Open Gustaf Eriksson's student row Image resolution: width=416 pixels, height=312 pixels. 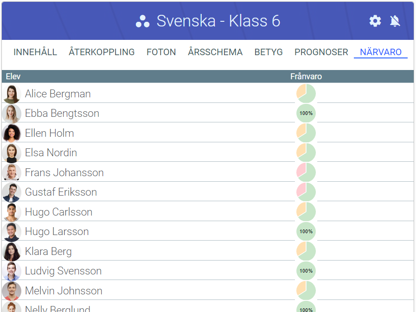[61, 192]
